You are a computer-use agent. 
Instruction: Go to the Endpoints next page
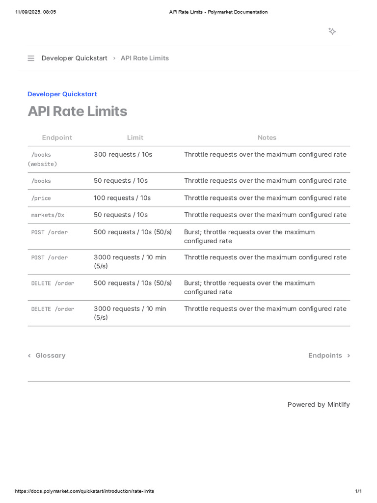pos(325,356)
